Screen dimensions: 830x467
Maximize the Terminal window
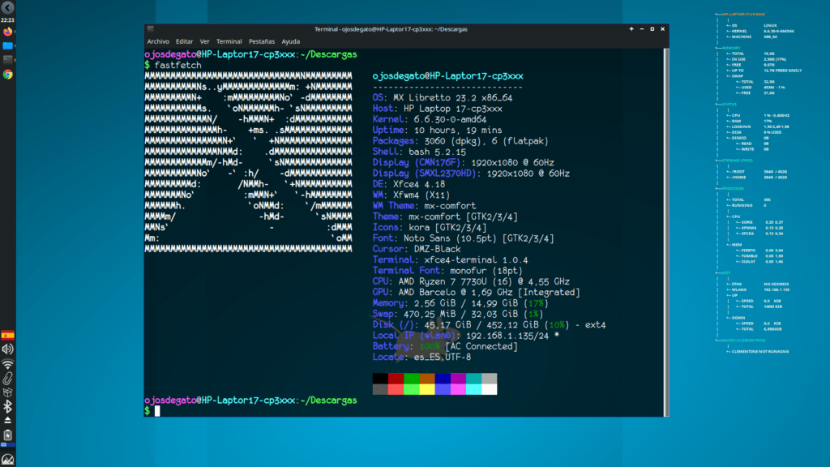pyautogui.click(x=652, y=29)
